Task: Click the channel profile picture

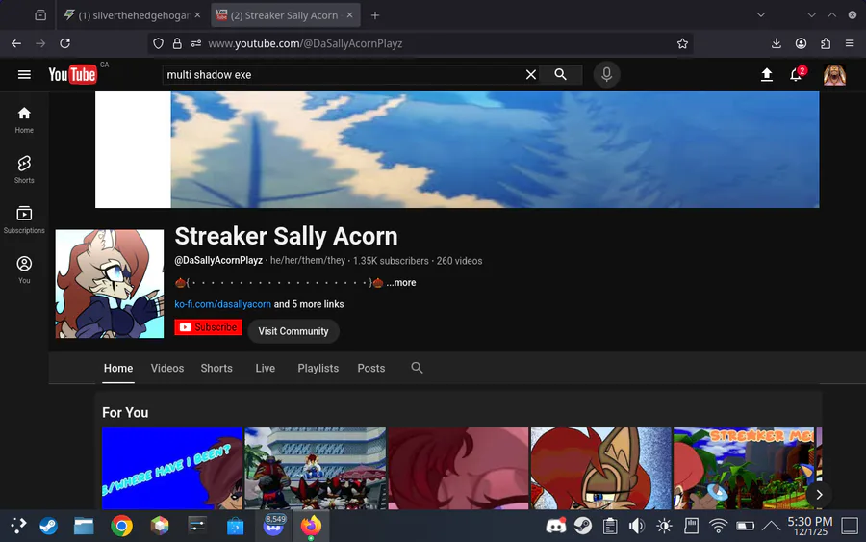Action: tap(110, 283)
